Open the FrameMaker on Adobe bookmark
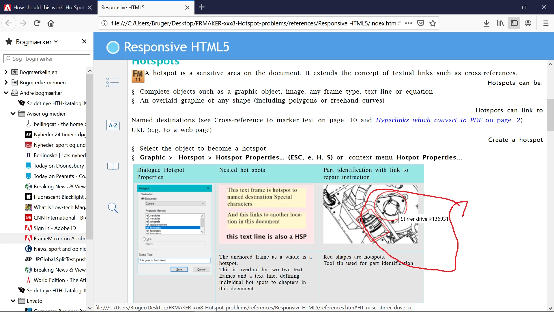554x312 pixels. [59, 238]
